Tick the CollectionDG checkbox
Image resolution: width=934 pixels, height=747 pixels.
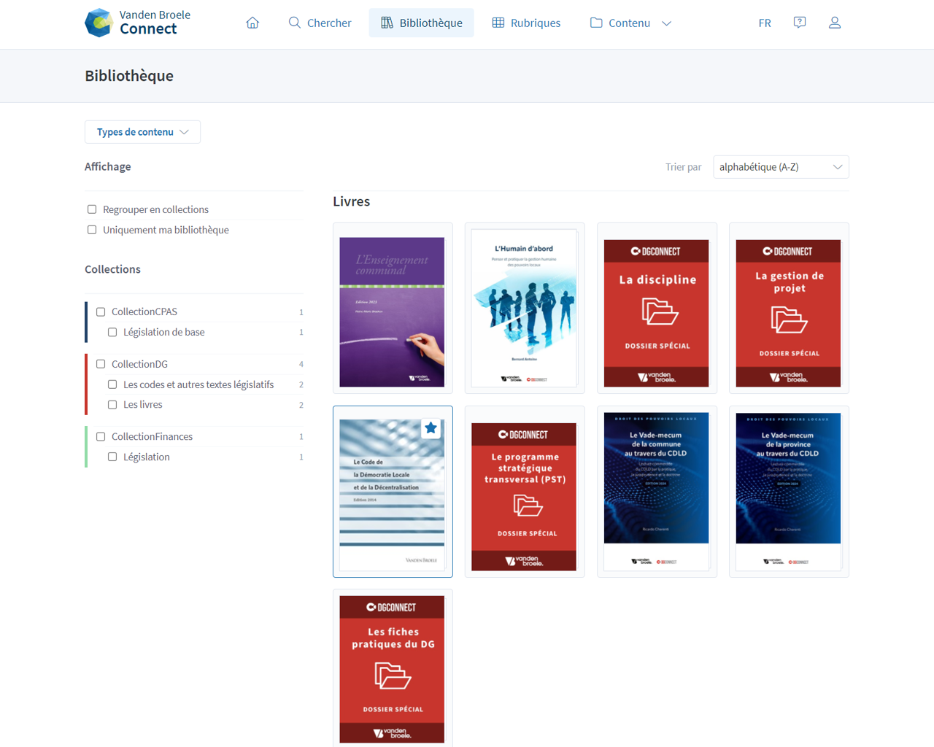(x=101, y=364)
